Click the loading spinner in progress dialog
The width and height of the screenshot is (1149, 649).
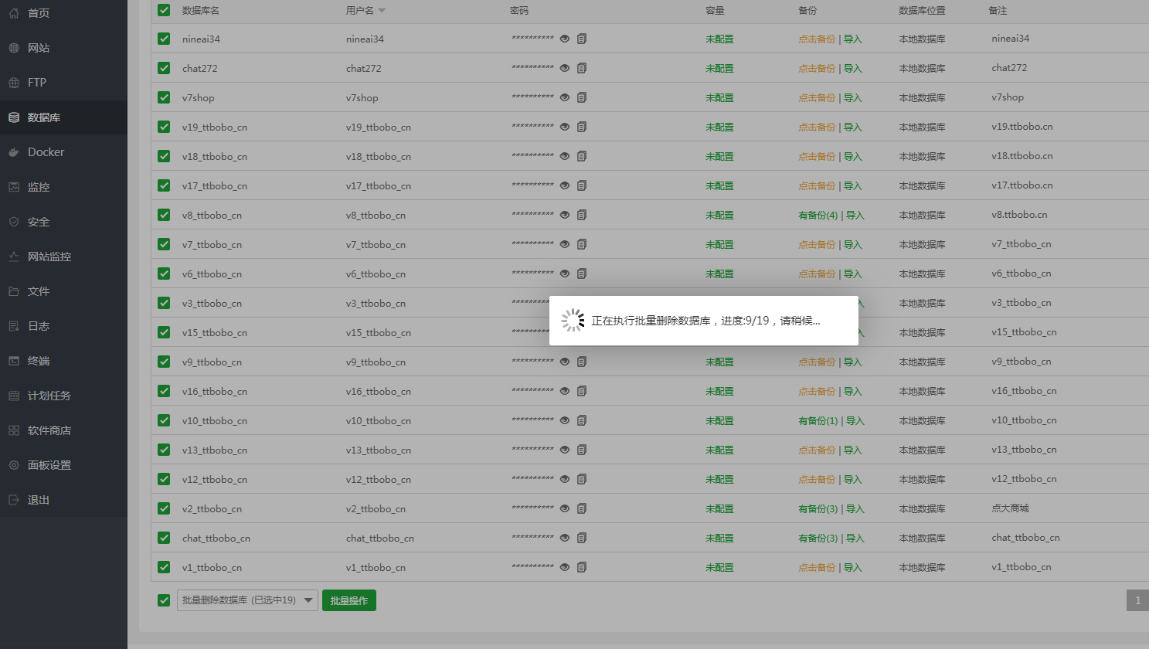[573, 321]
